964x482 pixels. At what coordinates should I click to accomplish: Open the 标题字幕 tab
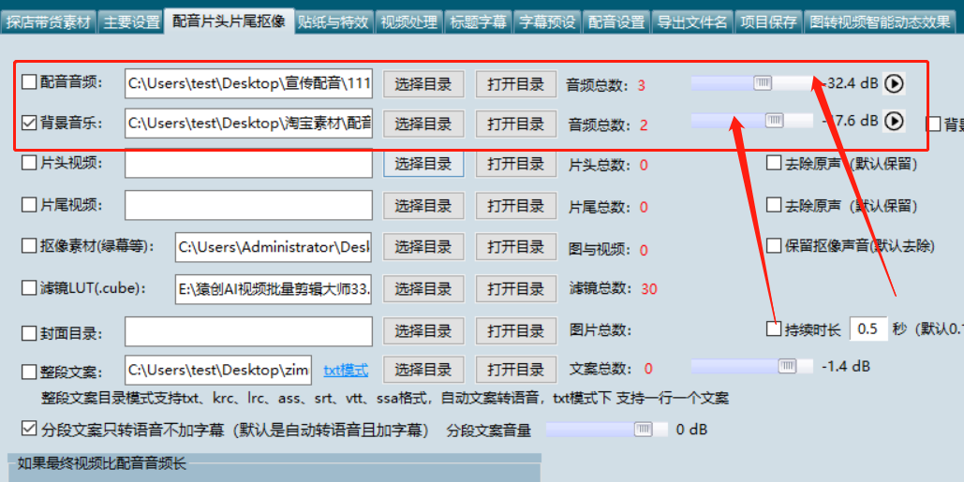pyautogui.click(x=478, y=22)
